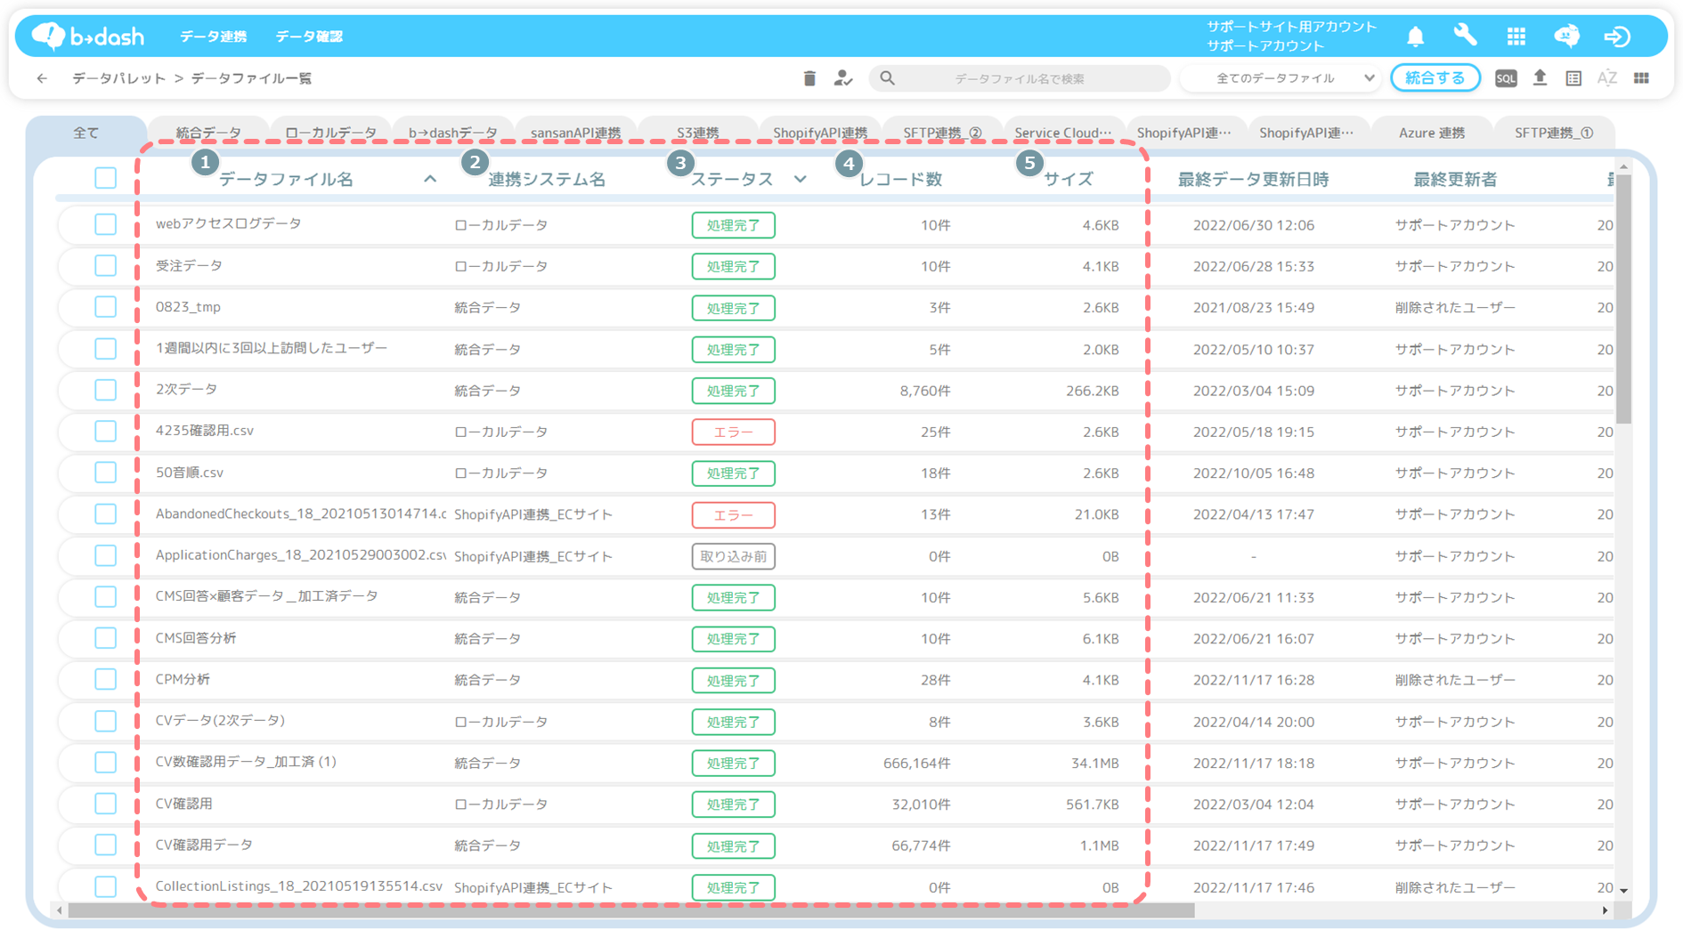Click the logout arrow icon
1683x946 pixels.
click(x=1617, y=36)
